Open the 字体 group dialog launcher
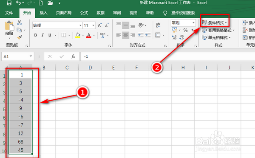This screenshot has width=255, height=158. coord(110,46)
